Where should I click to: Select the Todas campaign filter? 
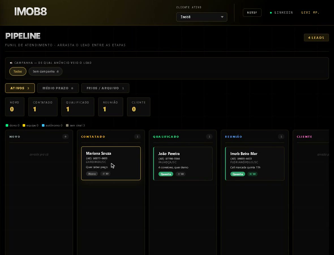(x=18, y=71)
